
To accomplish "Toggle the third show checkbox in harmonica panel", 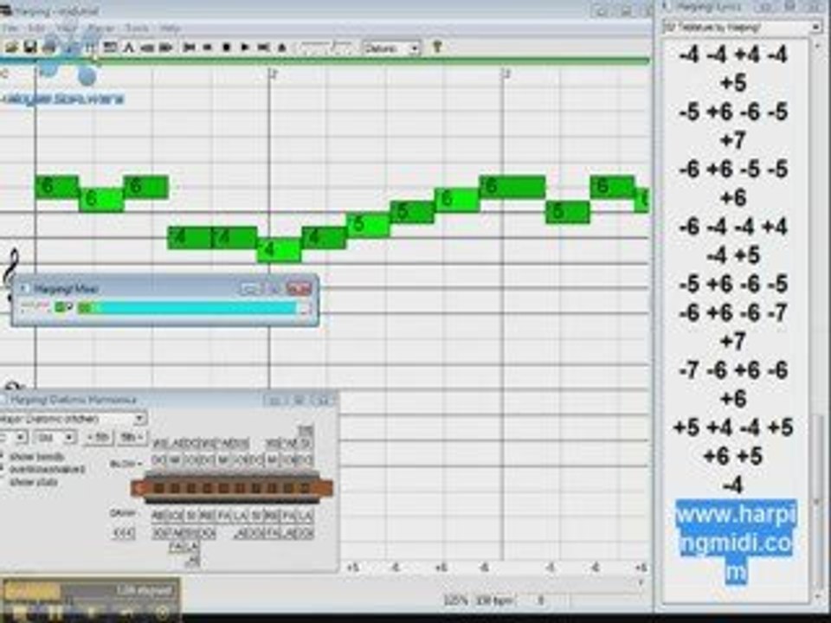I will coord(2,482).
